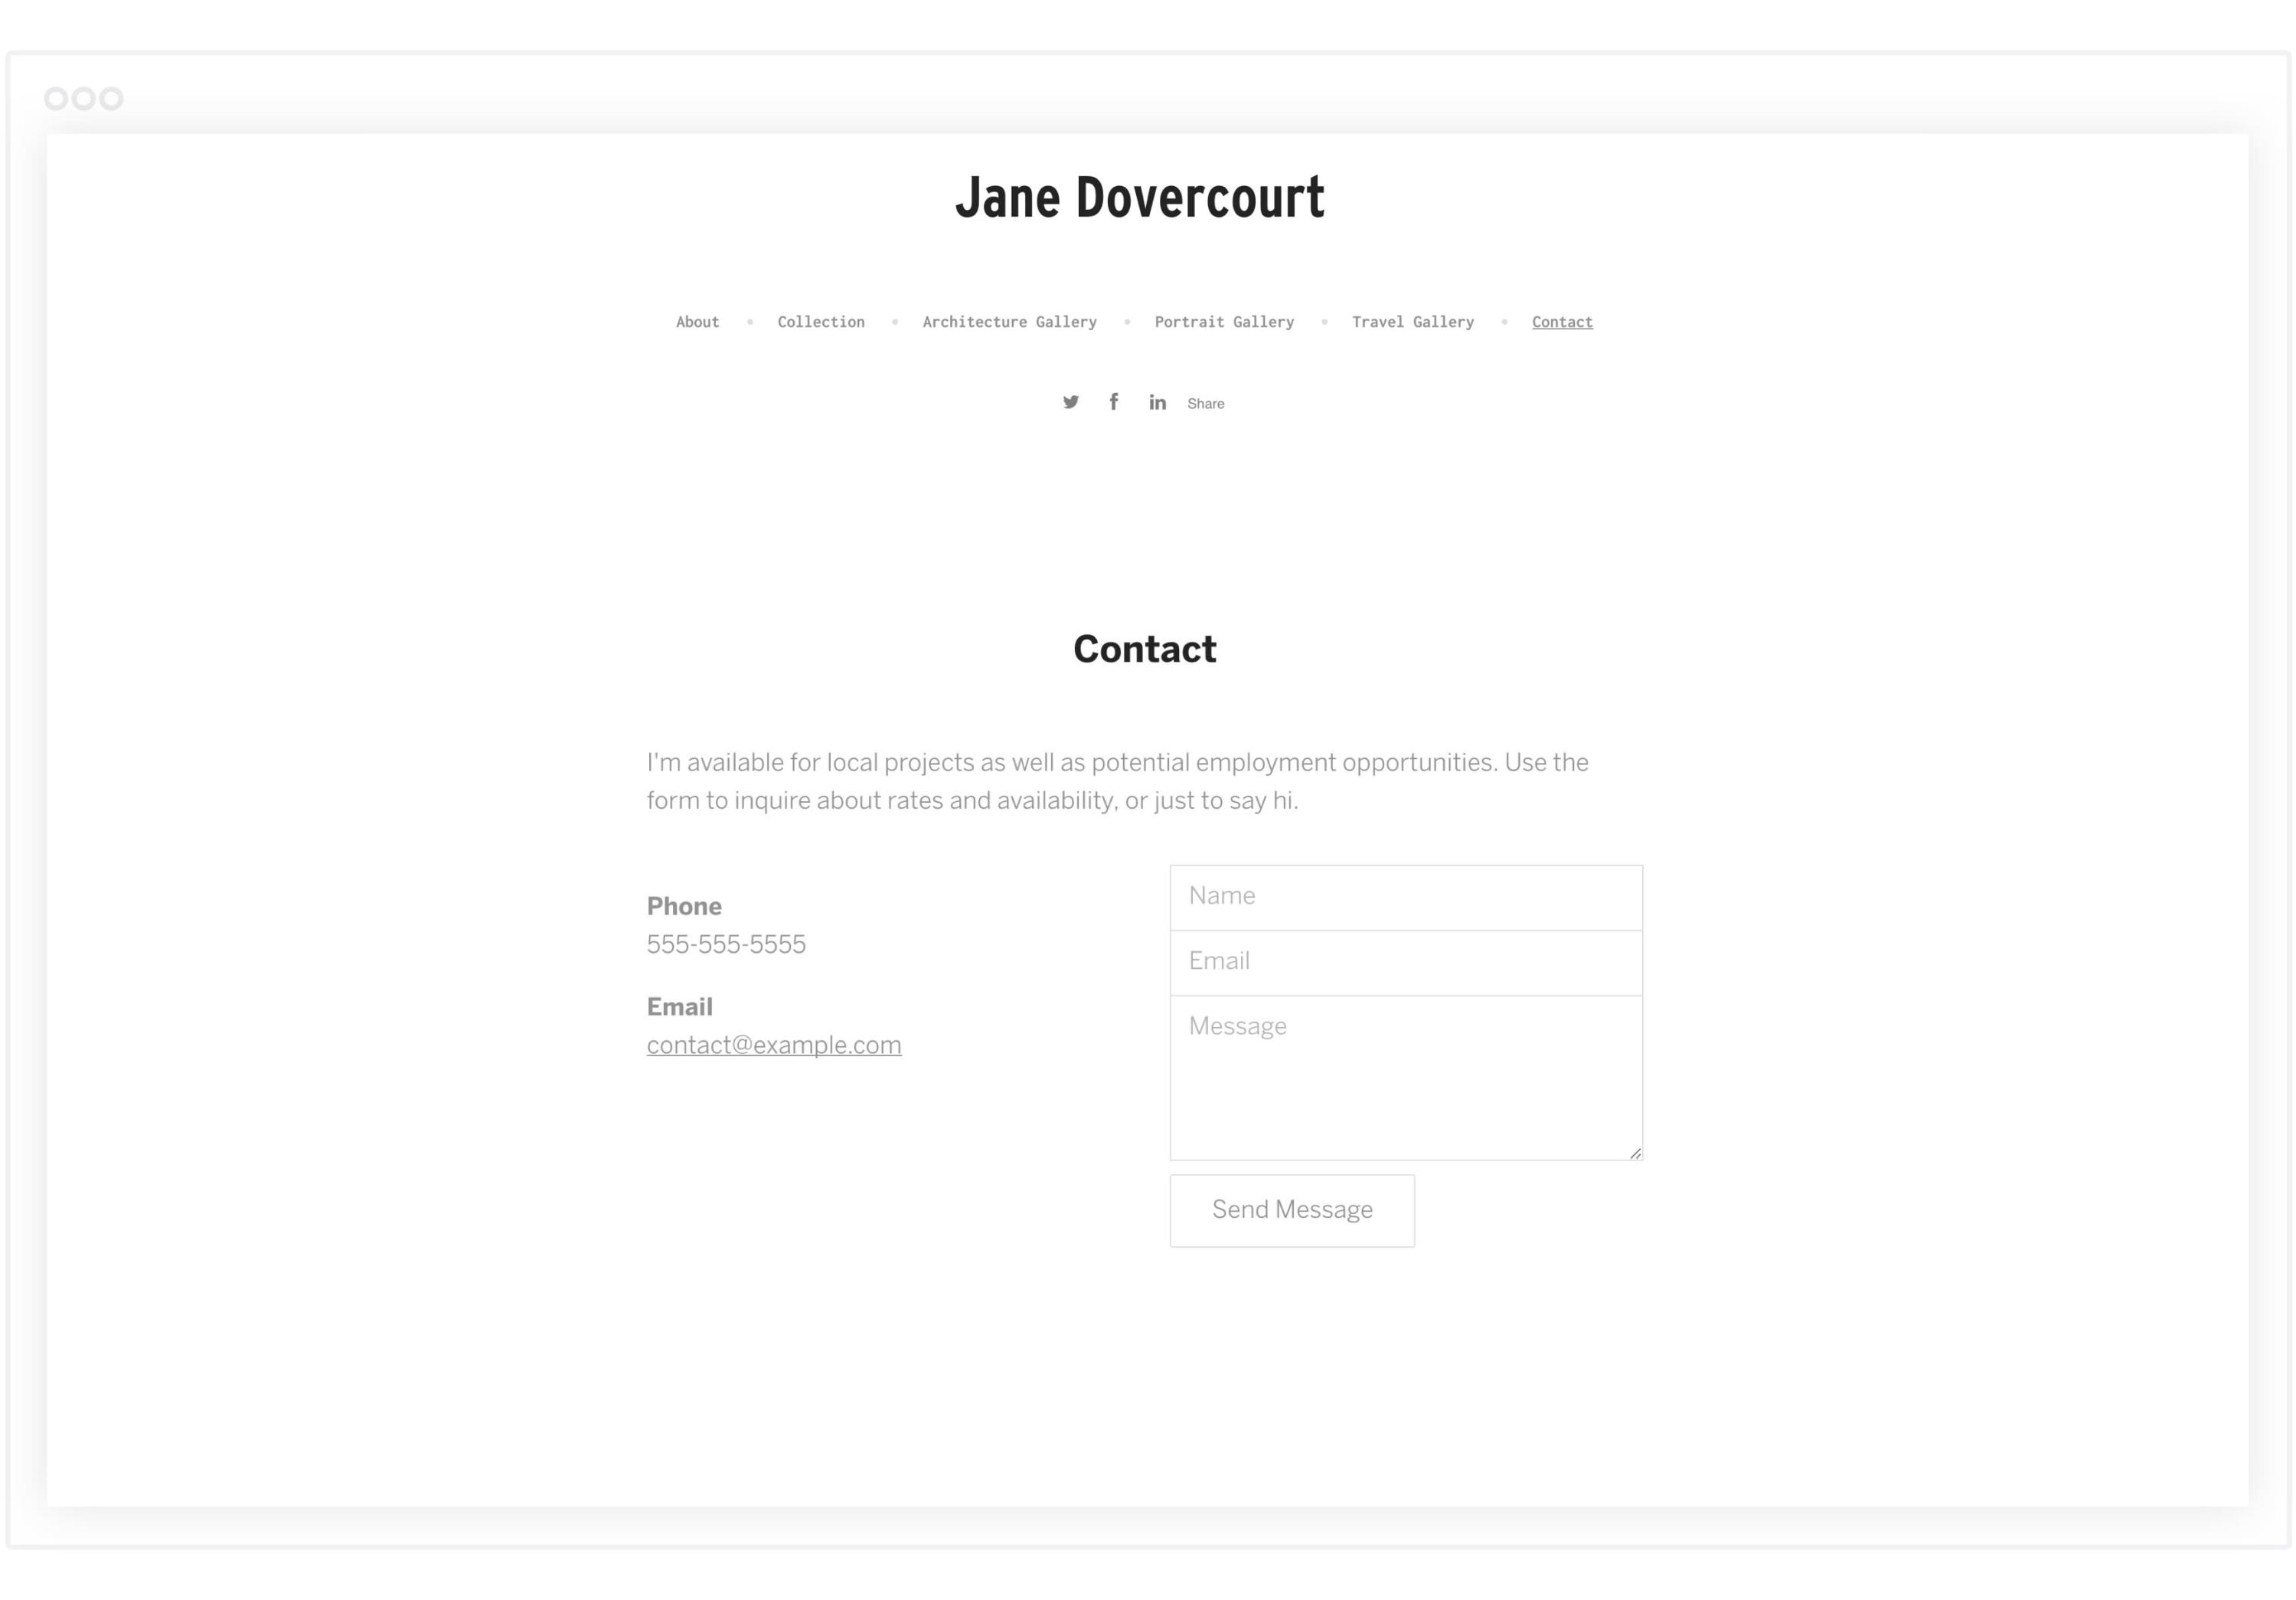Click the Twitter share icon

(1071, 403)
